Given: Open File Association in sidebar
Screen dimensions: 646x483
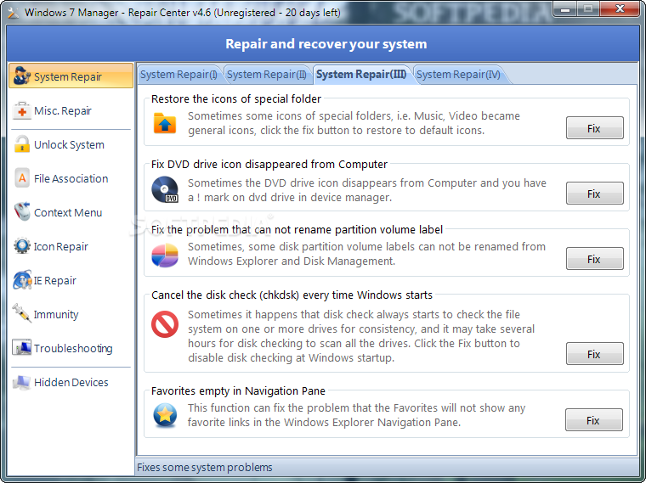Looking at the screenshot, I should coord(71,178).
